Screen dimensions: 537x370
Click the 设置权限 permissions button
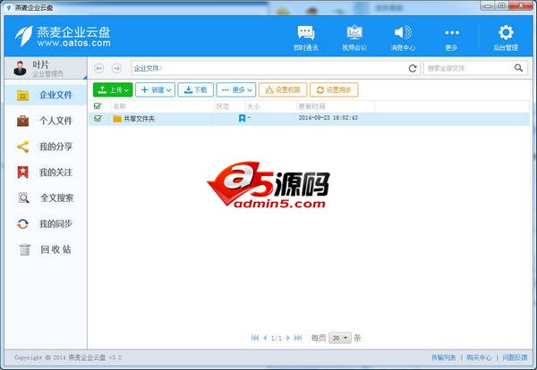(x=283, y=90)
